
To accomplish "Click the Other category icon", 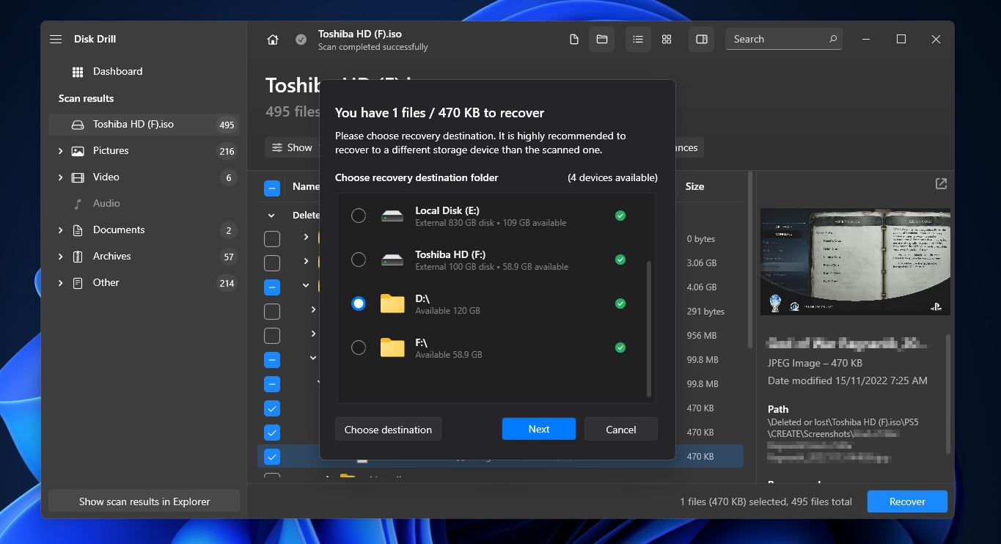I will [78, 283].
